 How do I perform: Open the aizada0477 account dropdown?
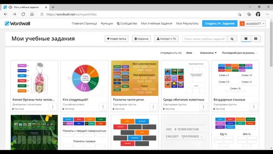(x=252, y=24)
